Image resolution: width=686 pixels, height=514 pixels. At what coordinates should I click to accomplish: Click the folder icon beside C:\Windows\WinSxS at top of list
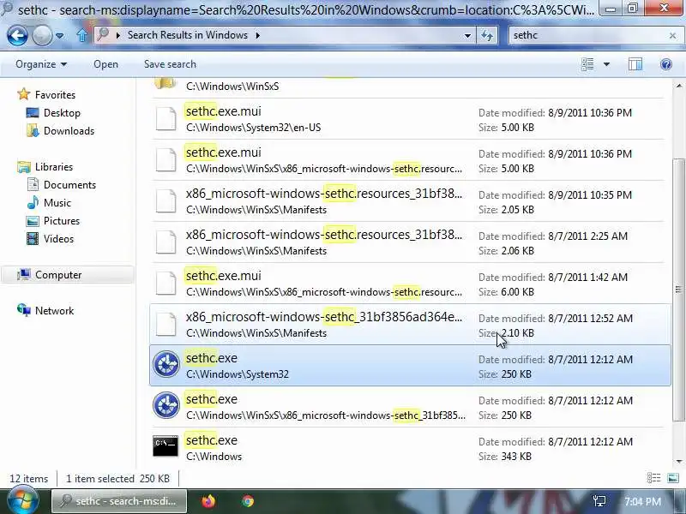pyautogui.click(x=165, y=83)
